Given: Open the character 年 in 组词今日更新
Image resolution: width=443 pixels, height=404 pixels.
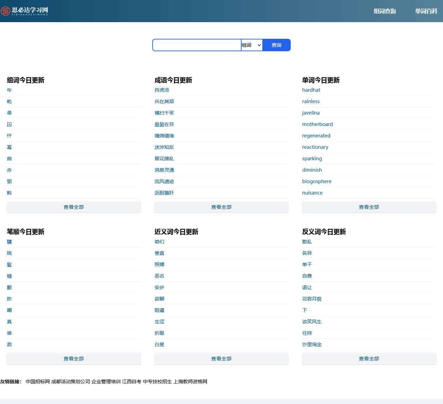Looking at the screenshot, I should (9, 90).
